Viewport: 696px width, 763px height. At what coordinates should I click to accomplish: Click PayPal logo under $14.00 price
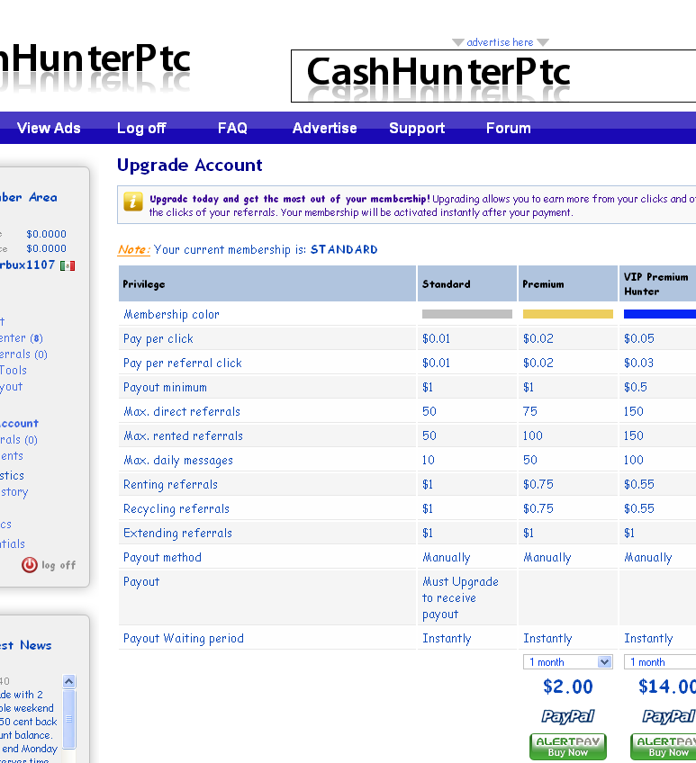[669, 716]
